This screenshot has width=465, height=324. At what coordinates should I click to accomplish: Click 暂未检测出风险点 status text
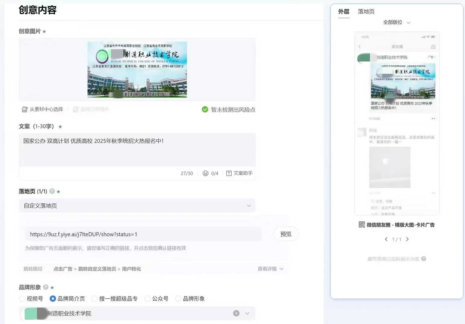coord(233,109)
